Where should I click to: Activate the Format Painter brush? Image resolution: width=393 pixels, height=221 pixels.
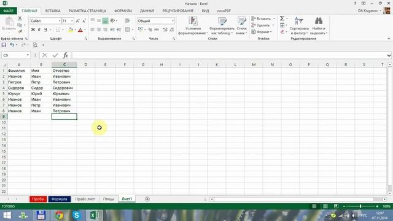point(20,31)
